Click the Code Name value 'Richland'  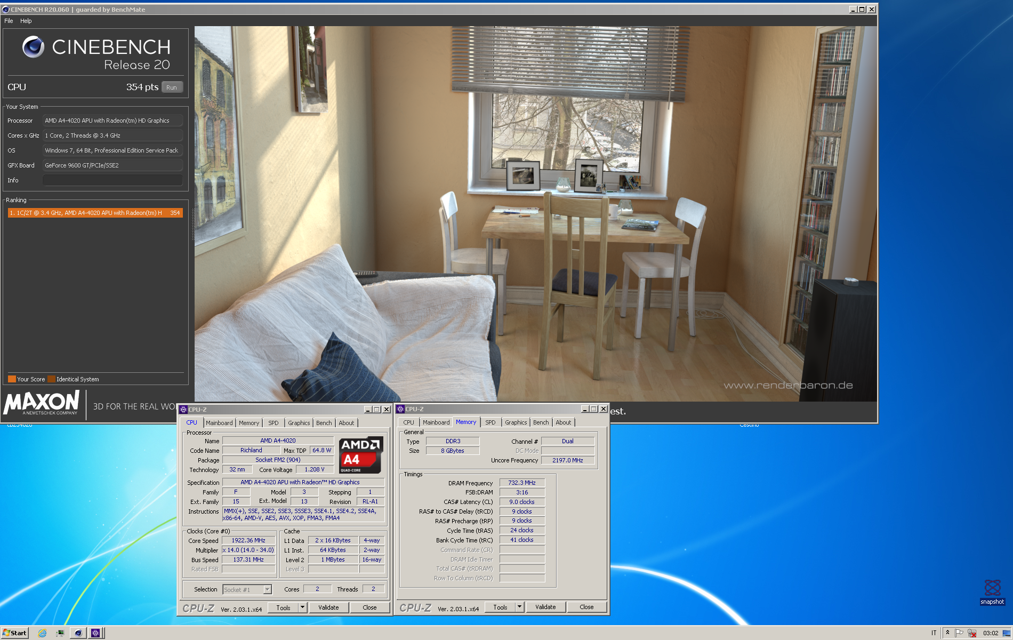click(x=251, y=450)
